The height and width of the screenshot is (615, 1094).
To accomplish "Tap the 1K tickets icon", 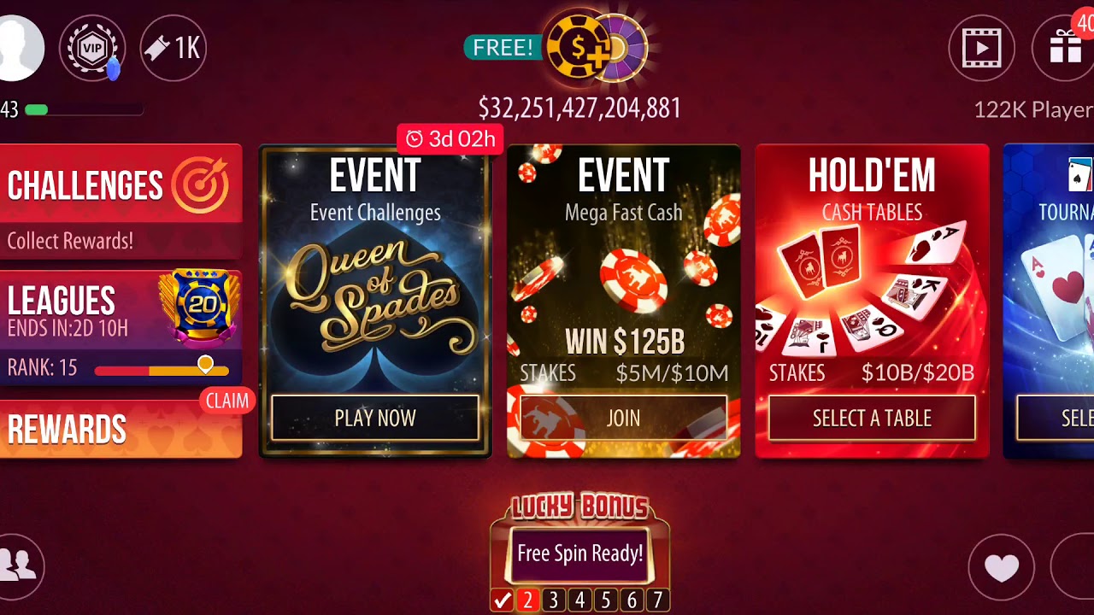I will (174, 48).
